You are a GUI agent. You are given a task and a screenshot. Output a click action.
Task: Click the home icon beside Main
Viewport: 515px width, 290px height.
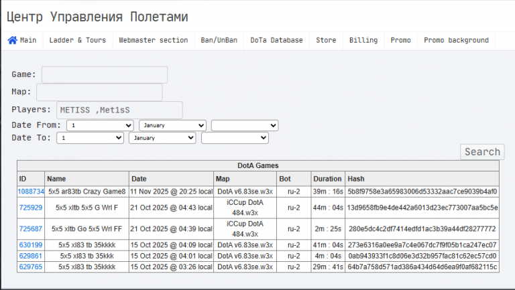pos(13,40)
